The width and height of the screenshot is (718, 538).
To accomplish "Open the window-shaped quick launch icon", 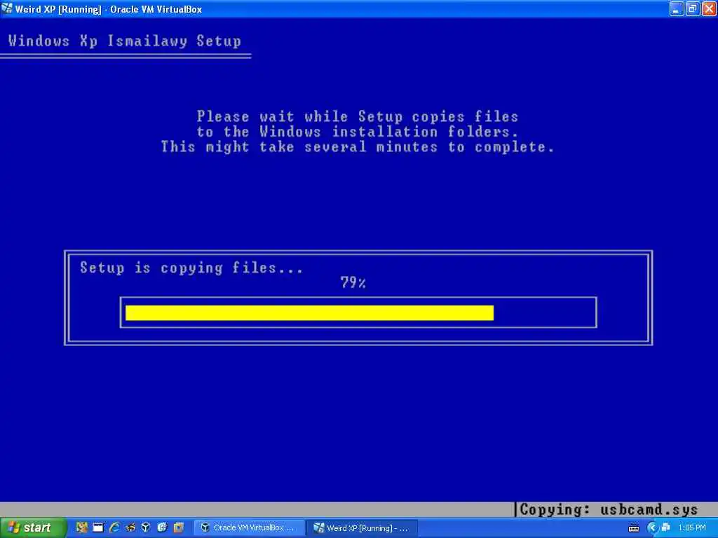I will [x=98, y=527].
